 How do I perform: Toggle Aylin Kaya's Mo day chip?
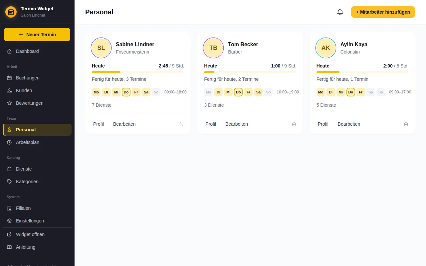pyautogui.click(x=321, y=92)
